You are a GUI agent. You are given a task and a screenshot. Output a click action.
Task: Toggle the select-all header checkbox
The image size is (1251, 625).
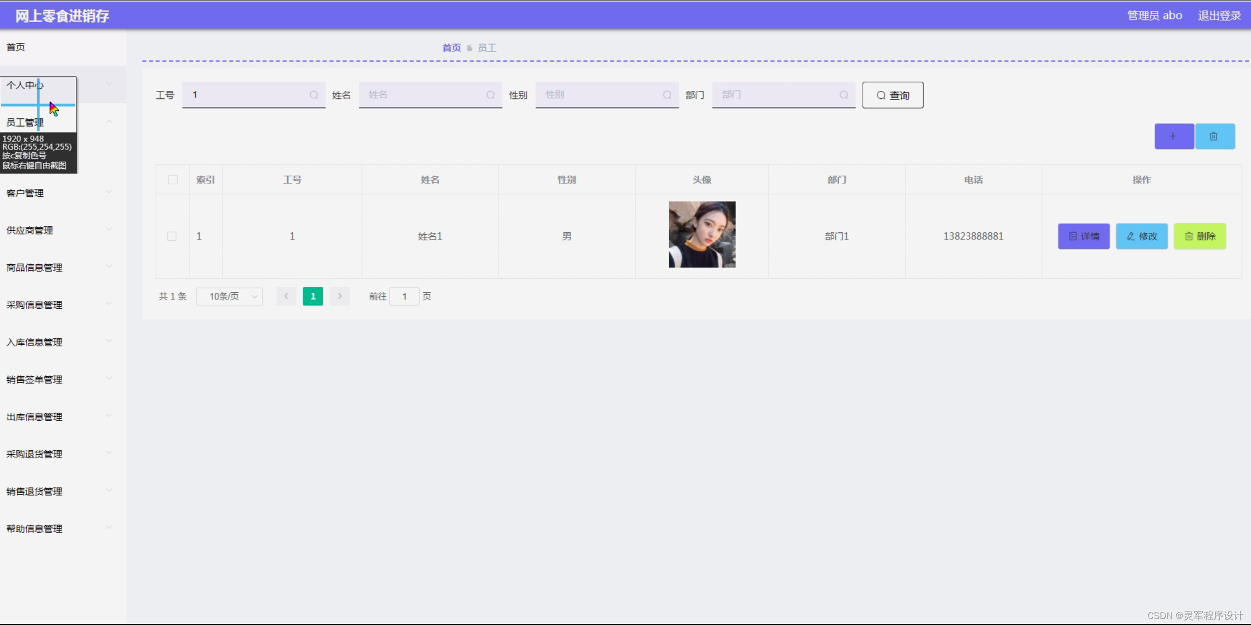coord(173,180)
